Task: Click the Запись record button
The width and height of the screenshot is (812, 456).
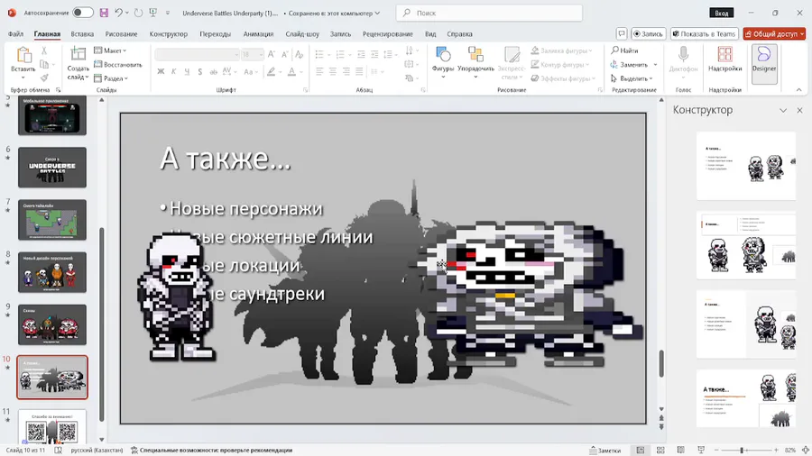Action: [x=649, y=33]
